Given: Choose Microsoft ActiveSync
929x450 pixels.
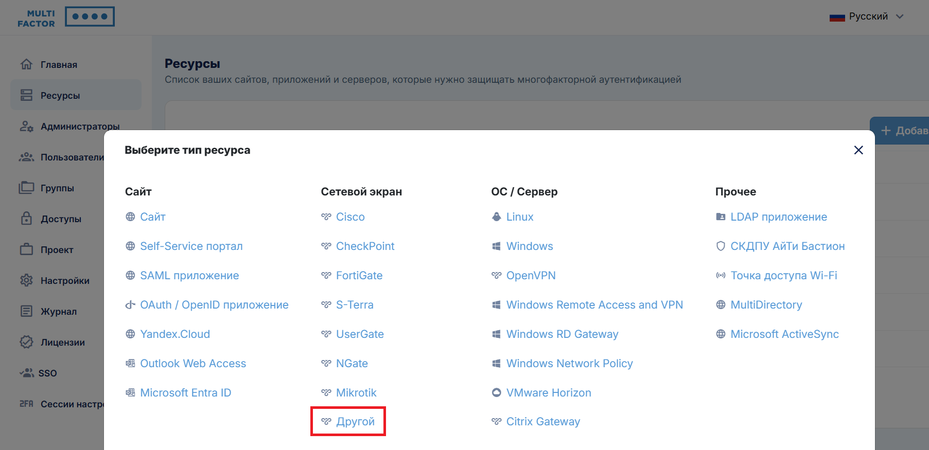Looking at the screenshot, I should tap(784, 334).
